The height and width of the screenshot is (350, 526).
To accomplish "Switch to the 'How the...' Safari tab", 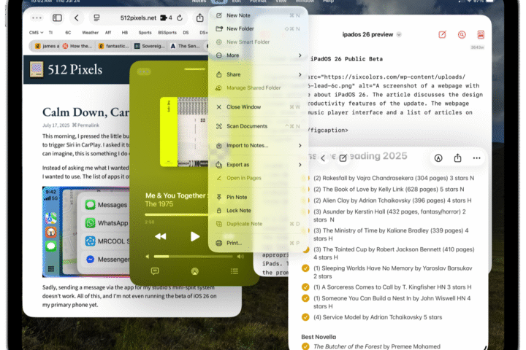I will (77, 46).
